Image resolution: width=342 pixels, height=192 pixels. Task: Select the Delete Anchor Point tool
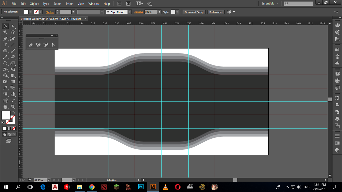click(x=46, y=45)
